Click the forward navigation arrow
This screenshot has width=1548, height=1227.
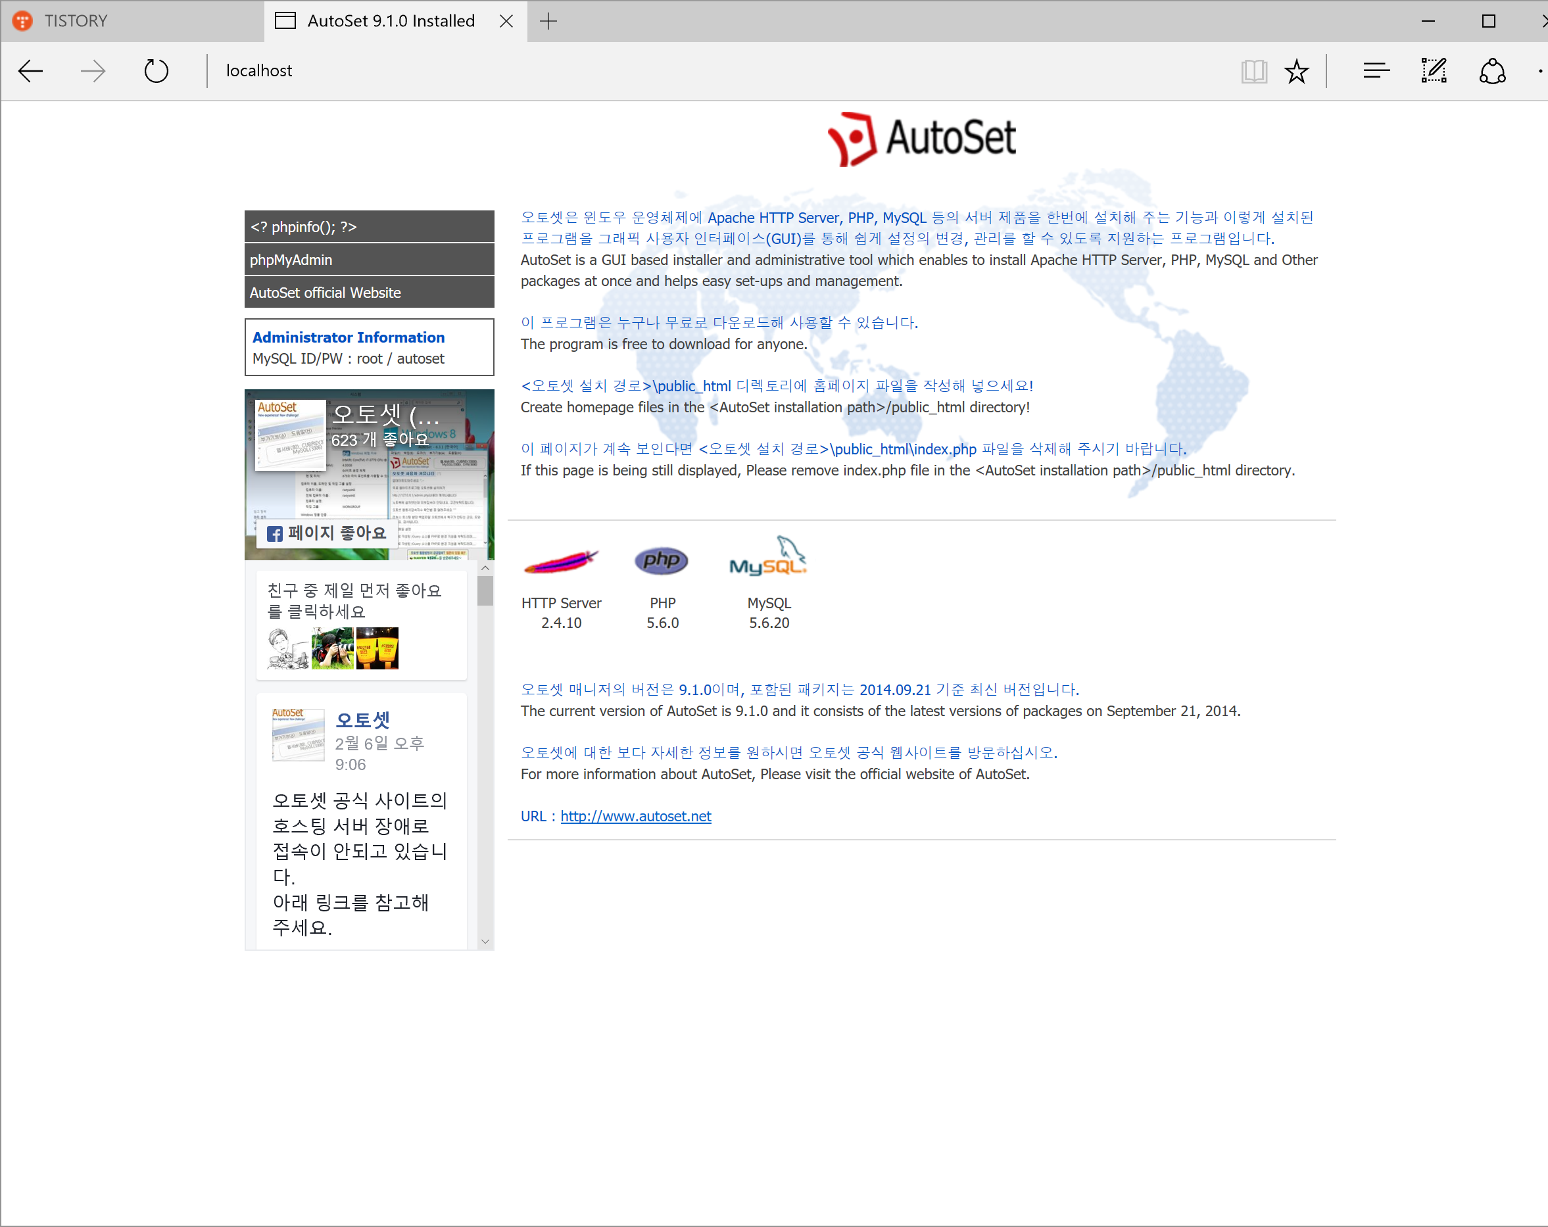93,71
